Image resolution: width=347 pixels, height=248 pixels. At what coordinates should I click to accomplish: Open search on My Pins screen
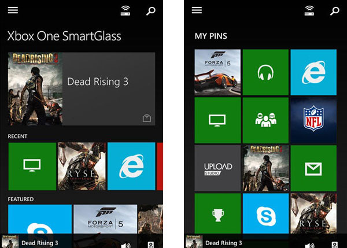[335, 11]
